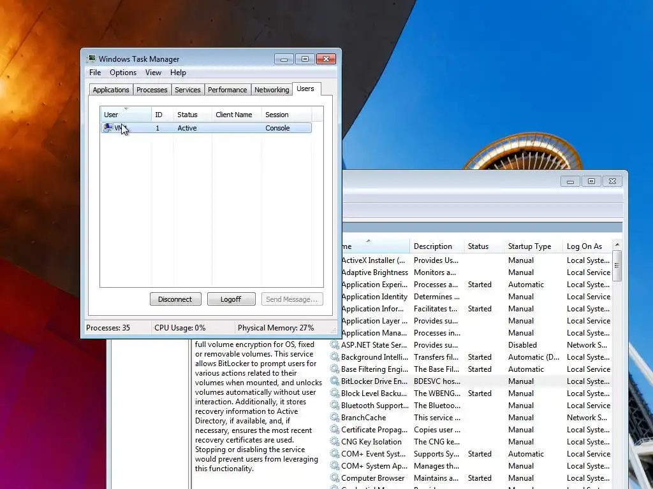Sort users by the Status column in Task Manager
653x489 pixels.
pyautogui.click(x=193, y=115)
